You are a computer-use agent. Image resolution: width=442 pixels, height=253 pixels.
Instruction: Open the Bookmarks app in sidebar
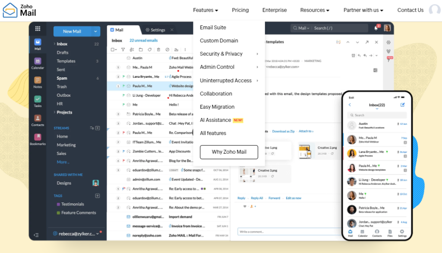[38, 139]
